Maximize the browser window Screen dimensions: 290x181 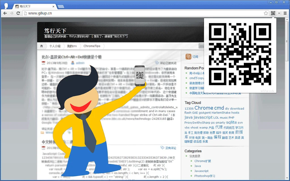276,2
